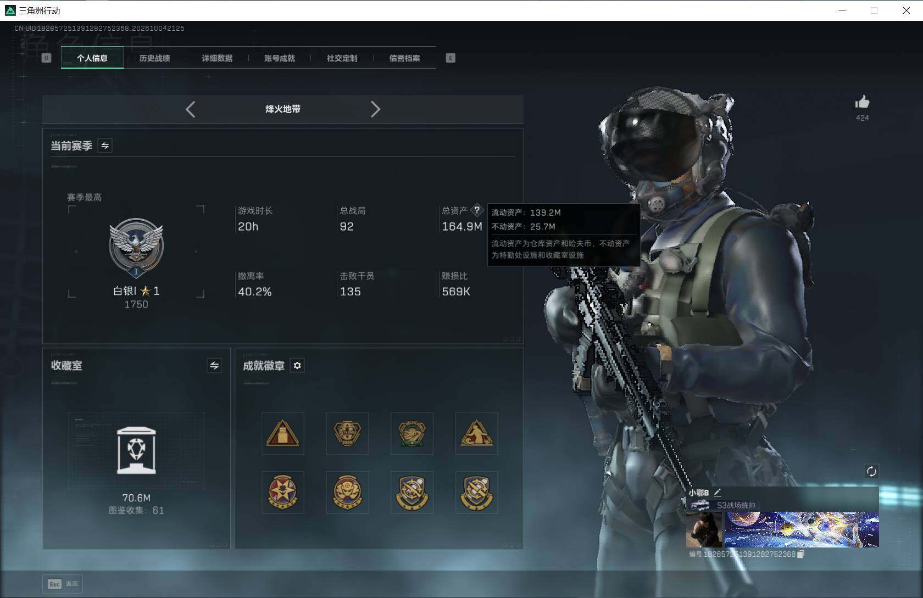Click the S3战场统帅 title label

pos(736,505)
